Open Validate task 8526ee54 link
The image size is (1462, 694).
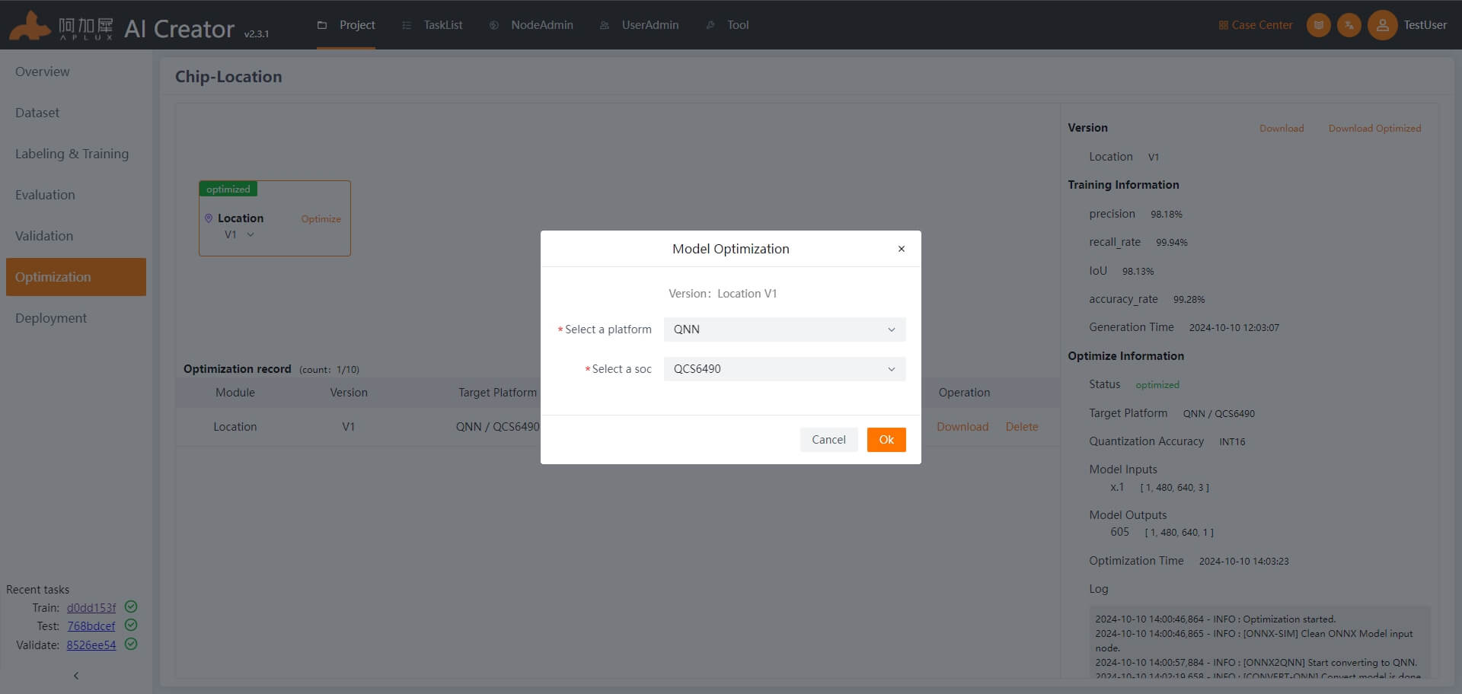[91, 645]
